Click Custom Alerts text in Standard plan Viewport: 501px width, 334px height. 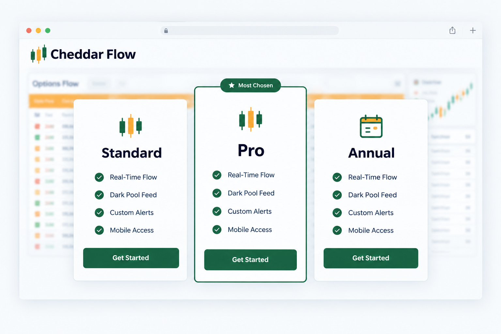pos(132,213)
